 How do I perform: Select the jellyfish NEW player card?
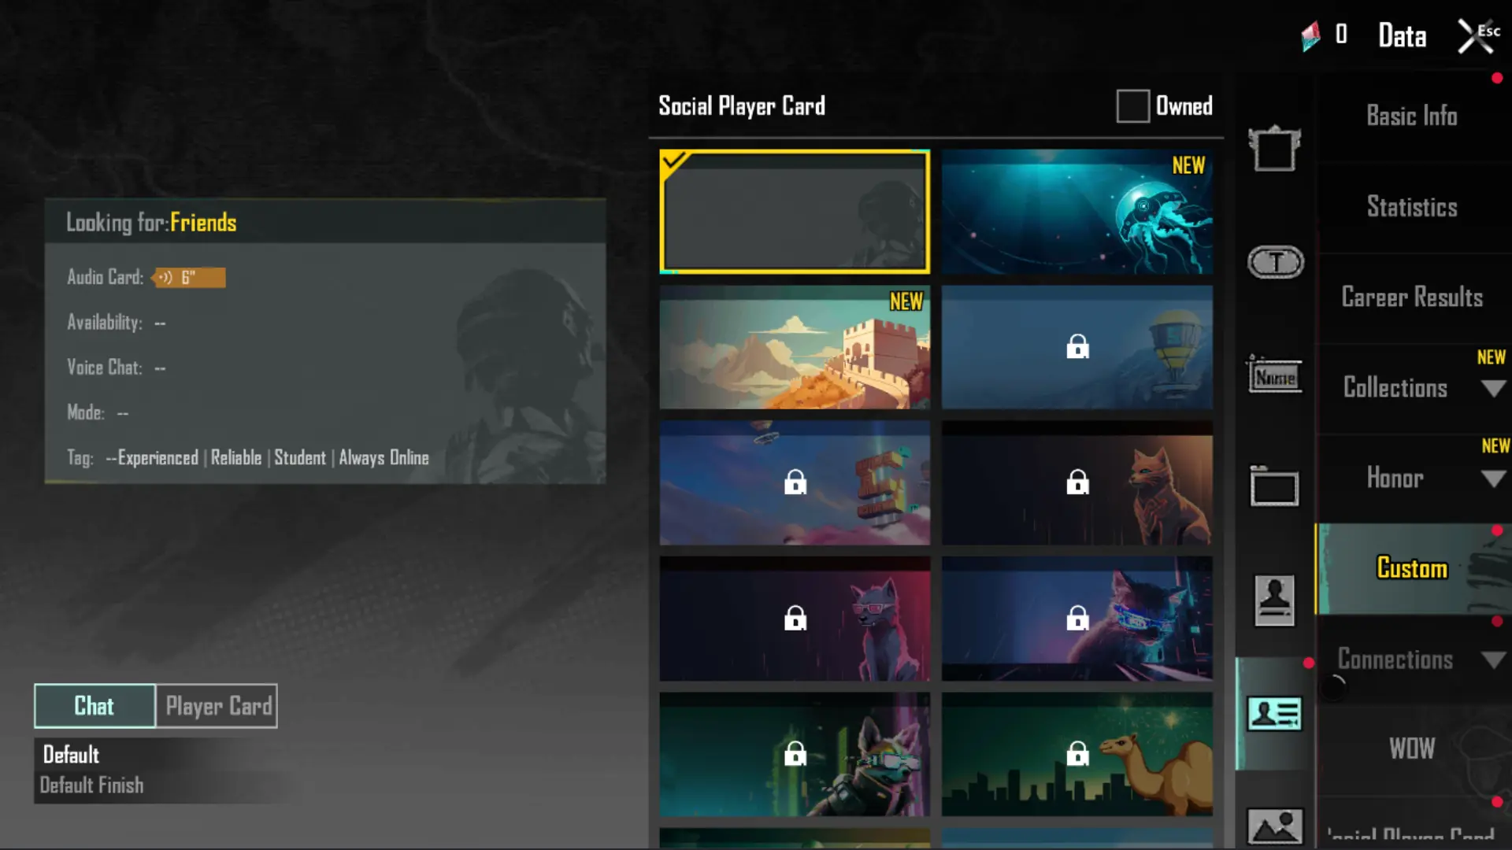pos(1077,212)
